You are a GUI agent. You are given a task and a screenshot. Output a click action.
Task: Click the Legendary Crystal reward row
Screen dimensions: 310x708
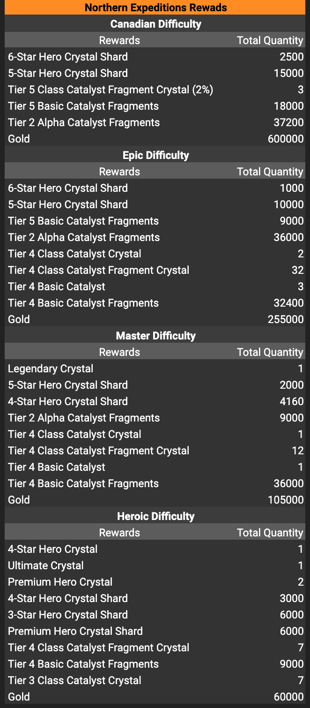point(51,369)
